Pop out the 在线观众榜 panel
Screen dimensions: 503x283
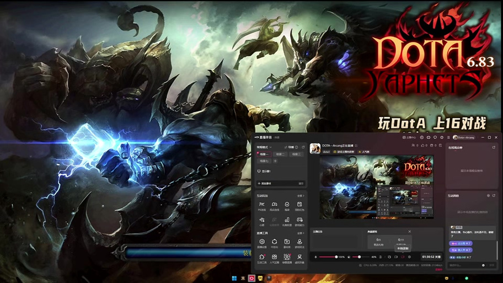pyautogui.click(x=494, y=147)
